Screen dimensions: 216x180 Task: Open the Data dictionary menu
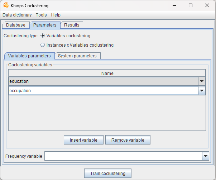17,15
